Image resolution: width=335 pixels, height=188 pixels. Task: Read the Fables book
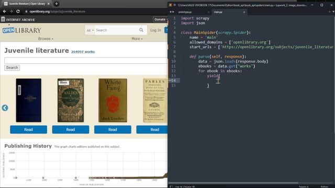pyautogui.click(x=152, y=130)
